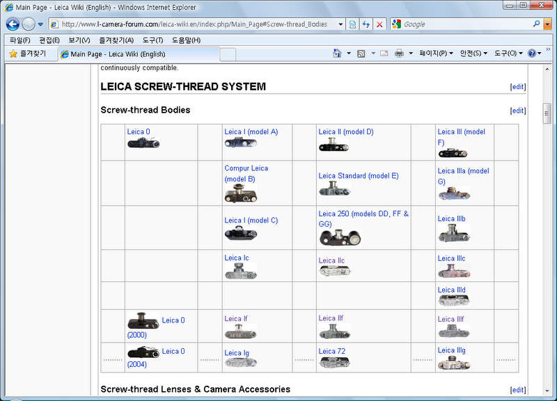
Task: Open the 도구(O) command bar menu
Action: coord(508,54)
